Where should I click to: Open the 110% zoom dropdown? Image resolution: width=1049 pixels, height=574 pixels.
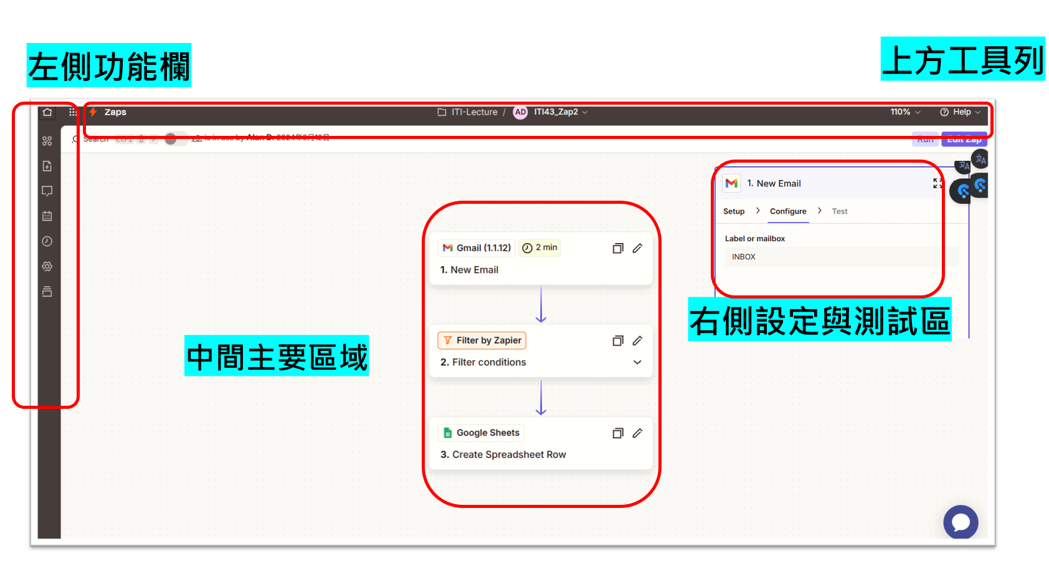point(905,112)
